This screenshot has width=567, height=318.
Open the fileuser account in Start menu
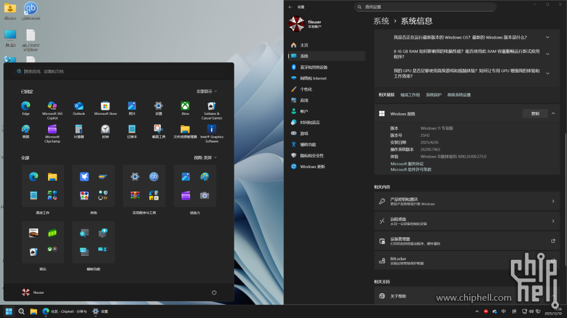click(x=33, y=293)
